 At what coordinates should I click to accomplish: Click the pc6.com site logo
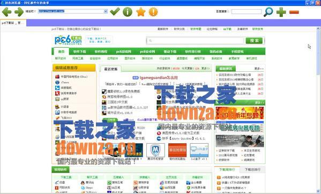[68, 40]
